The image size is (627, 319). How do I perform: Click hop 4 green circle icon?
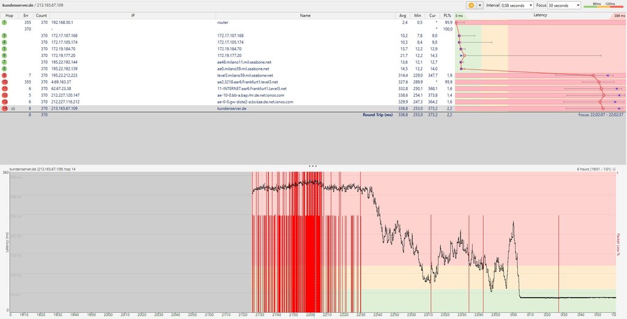(4, 42)
